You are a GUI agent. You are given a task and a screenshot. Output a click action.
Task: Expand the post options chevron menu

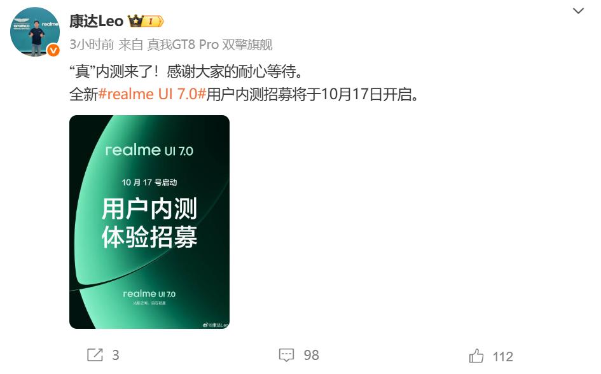[578, 11]
